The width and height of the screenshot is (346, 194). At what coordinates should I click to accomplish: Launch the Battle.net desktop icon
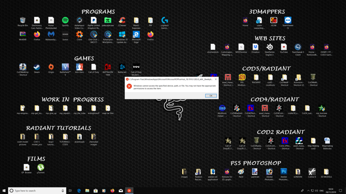[x=122, y=67]
